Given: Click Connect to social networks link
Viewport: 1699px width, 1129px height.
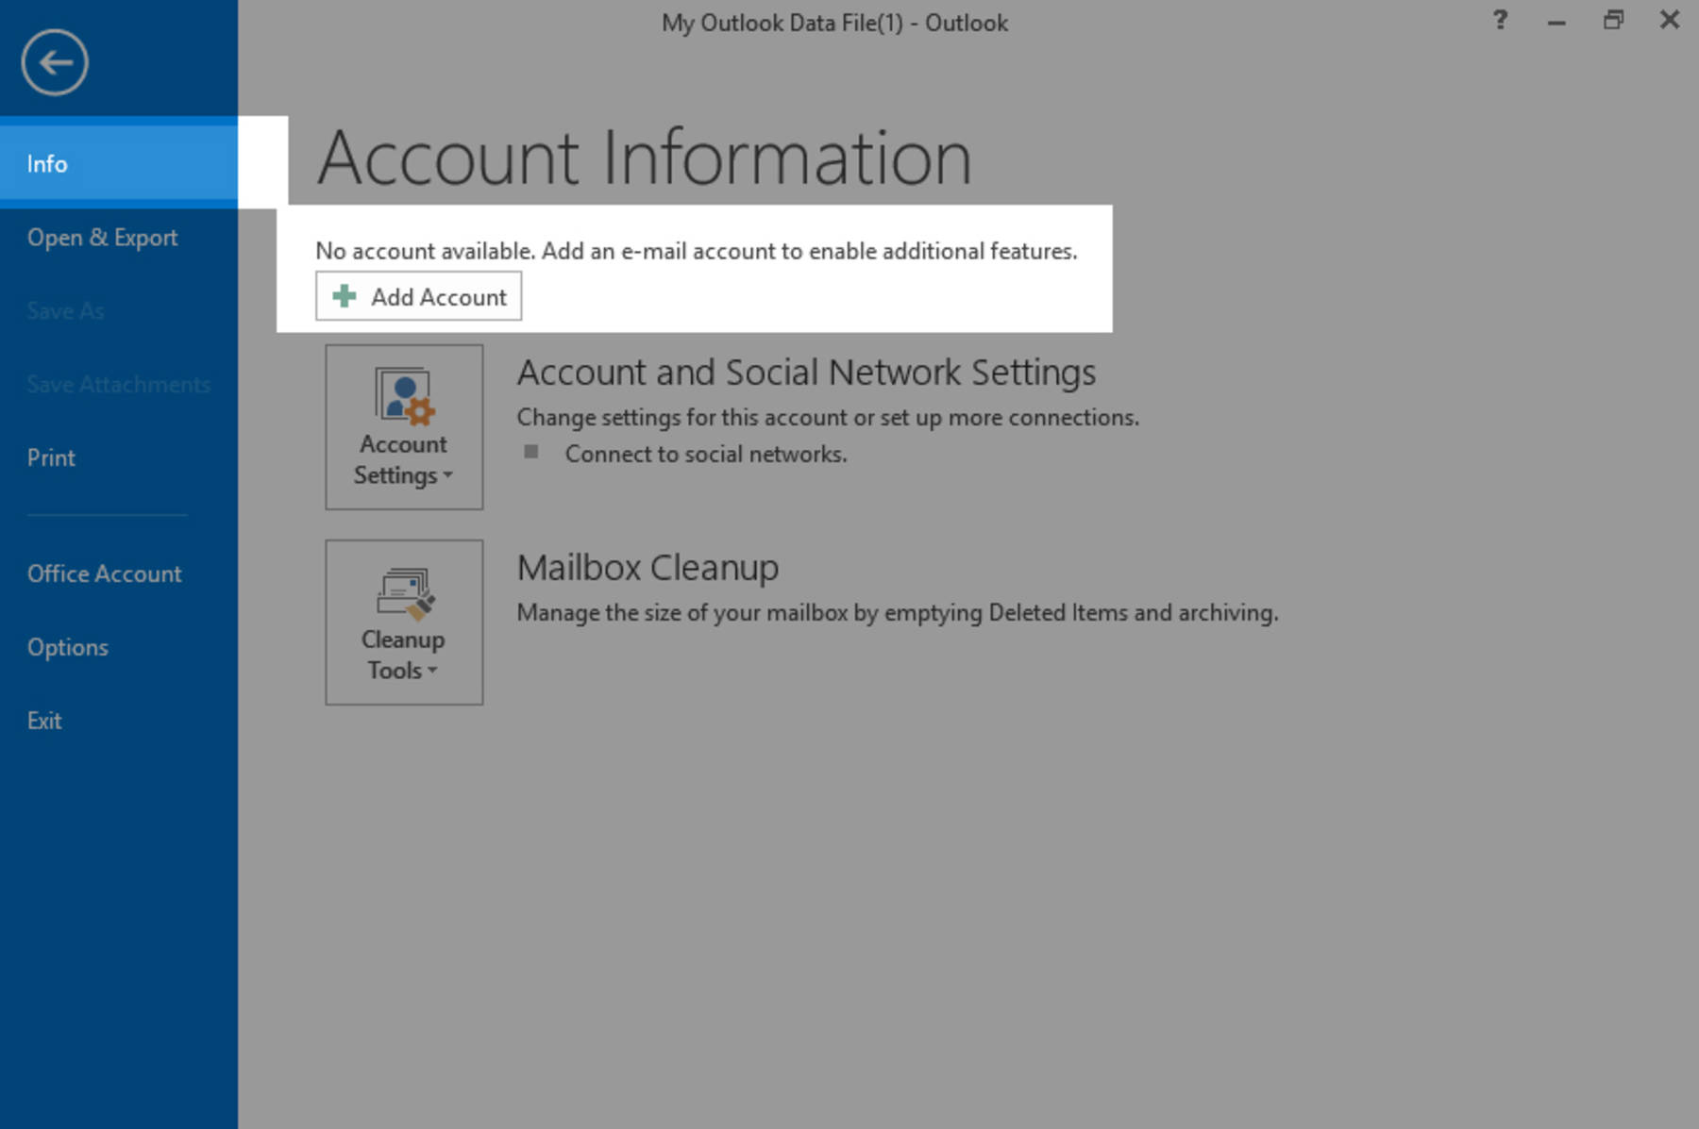Looking at the screenshot, I should [706, 454].
